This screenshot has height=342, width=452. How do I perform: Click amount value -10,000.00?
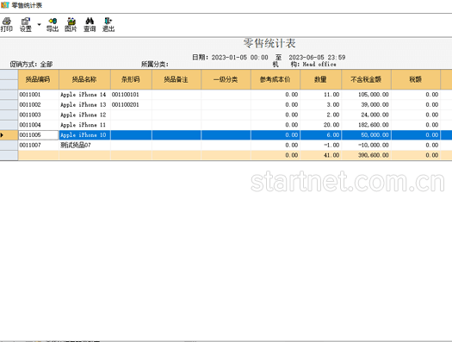point(374,145)
